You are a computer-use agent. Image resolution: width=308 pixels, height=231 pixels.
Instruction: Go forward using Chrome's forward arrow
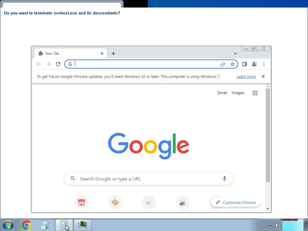point(48,64)
